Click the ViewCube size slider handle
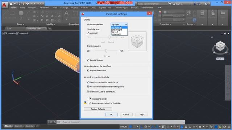 point(109,37)
